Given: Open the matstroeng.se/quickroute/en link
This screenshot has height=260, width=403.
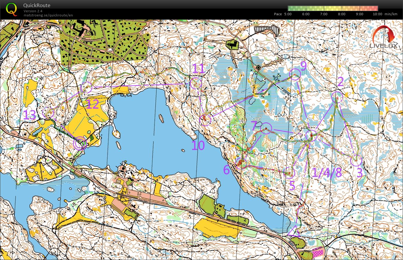Looking at the screenshot, I should click(48, 15).
